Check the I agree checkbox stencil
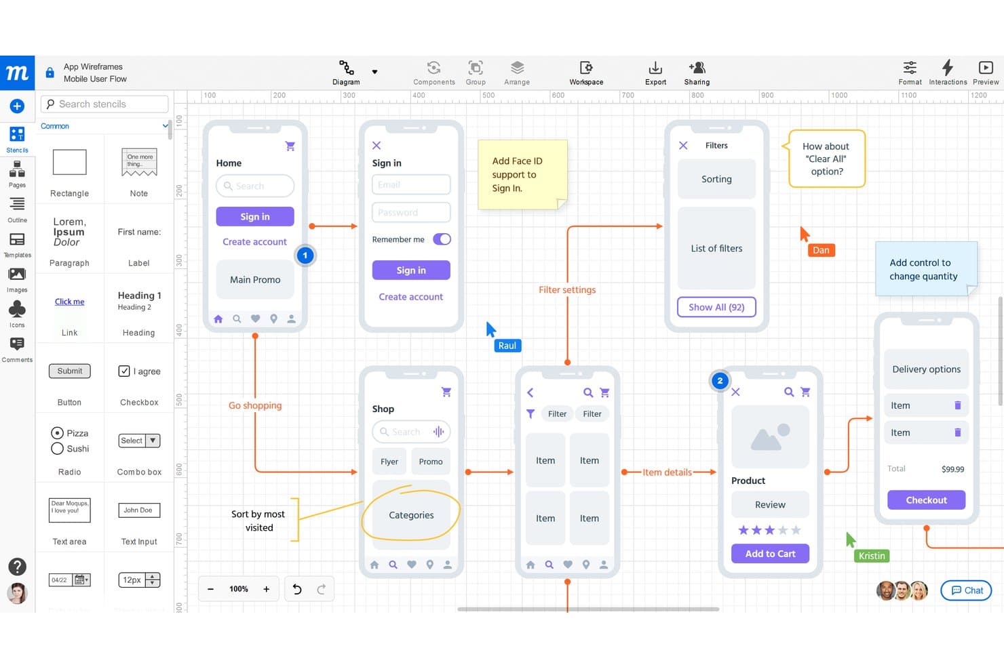Screen dimensions: 1004x669 click(124, 371)
